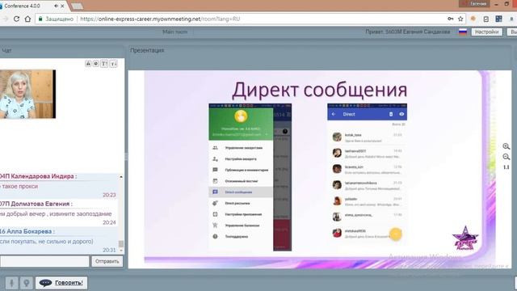This screenshot has width=517, height=291.
Task: Switch language via Russian flag
Action: [x=463, y=32]
